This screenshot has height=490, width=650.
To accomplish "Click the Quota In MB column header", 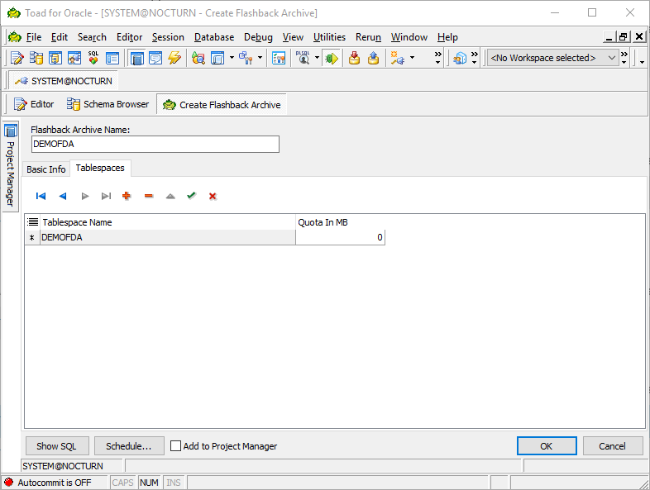I will pos(340,222).
